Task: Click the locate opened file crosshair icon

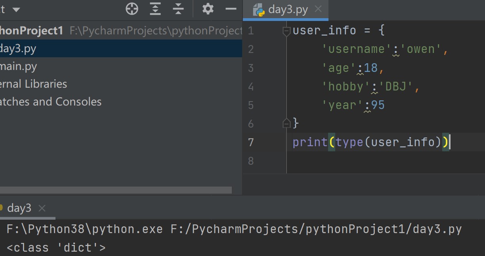Action: point(132,9)
